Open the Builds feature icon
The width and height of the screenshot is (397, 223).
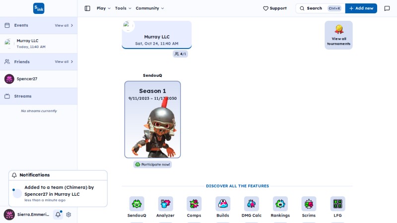coord(223,204)
